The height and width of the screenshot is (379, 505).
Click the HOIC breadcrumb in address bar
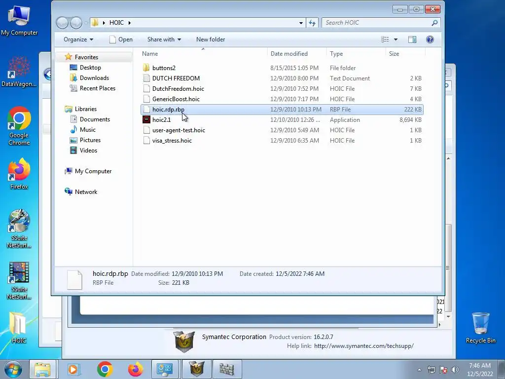[116, 23]
